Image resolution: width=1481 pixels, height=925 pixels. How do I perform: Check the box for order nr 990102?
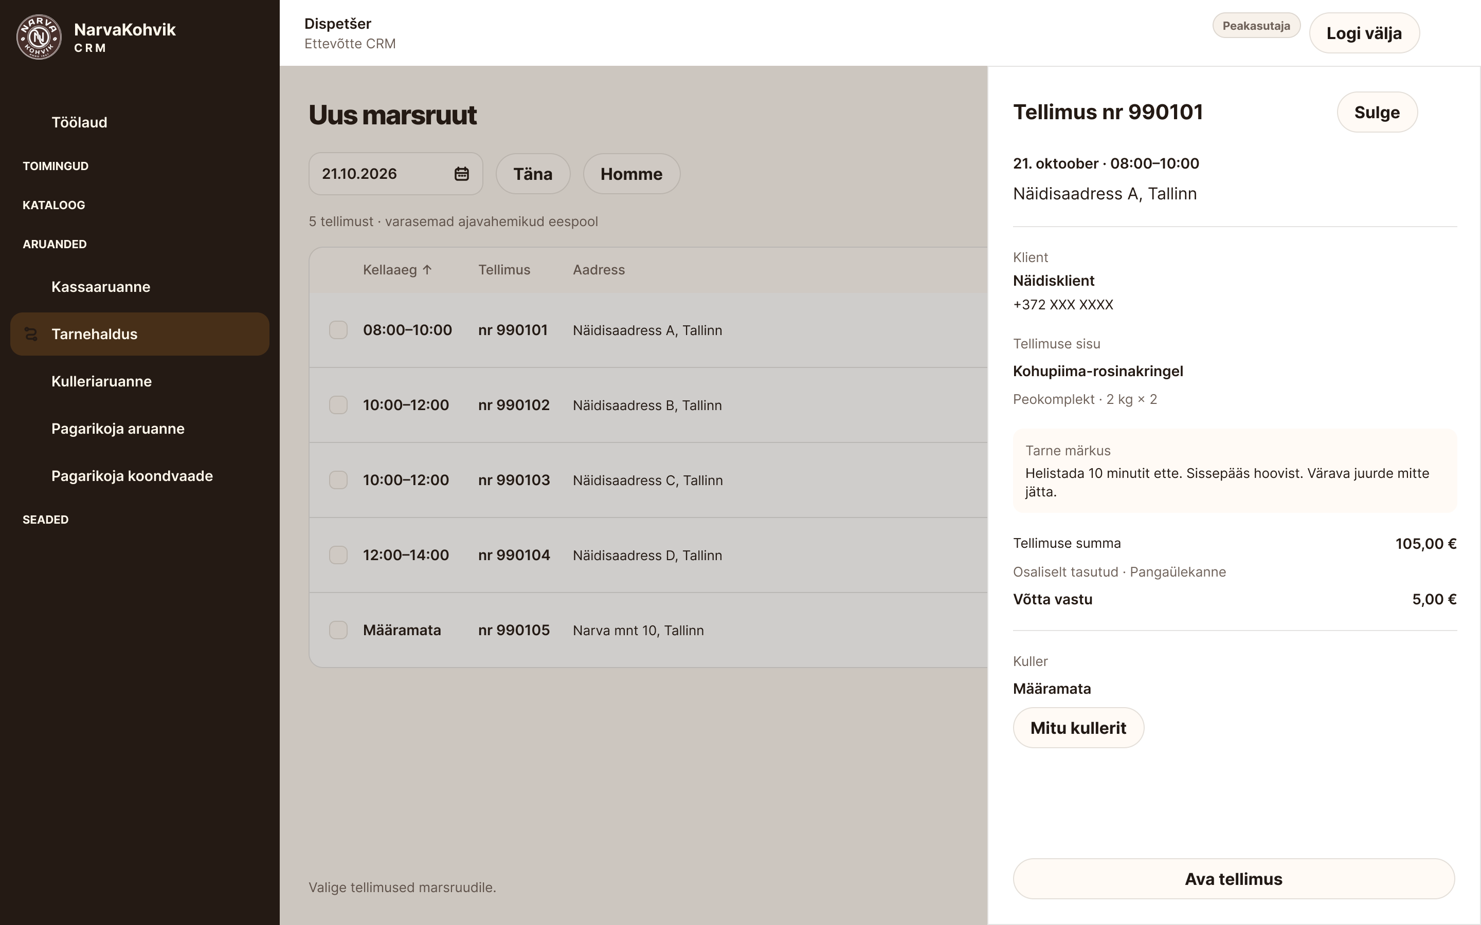pos(338,405)
